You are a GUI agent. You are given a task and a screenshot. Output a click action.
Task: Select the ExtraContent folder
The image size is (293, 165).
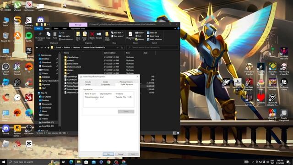72,64
